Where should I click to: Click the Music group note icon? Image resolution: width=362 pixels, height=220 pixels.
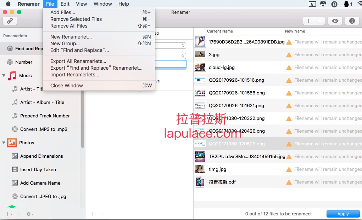pos(12,75)
